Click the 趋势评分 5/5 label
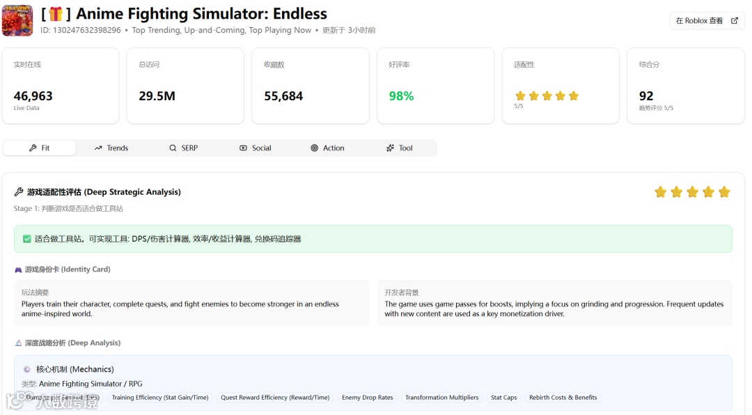Image resolution: width=752 pixels, height=415 pixels. point(656,108)
